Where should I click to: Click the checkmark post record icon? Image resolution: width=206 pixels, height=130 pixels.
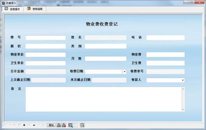click(x=39, y=125)
